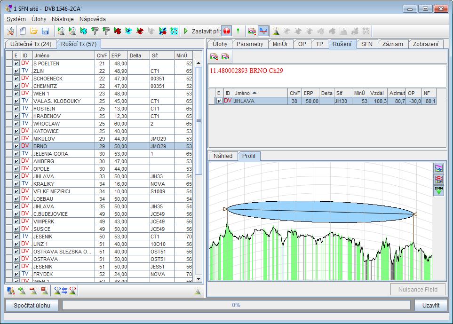Click the blue wave profile toolbar icon

[263, 31]
